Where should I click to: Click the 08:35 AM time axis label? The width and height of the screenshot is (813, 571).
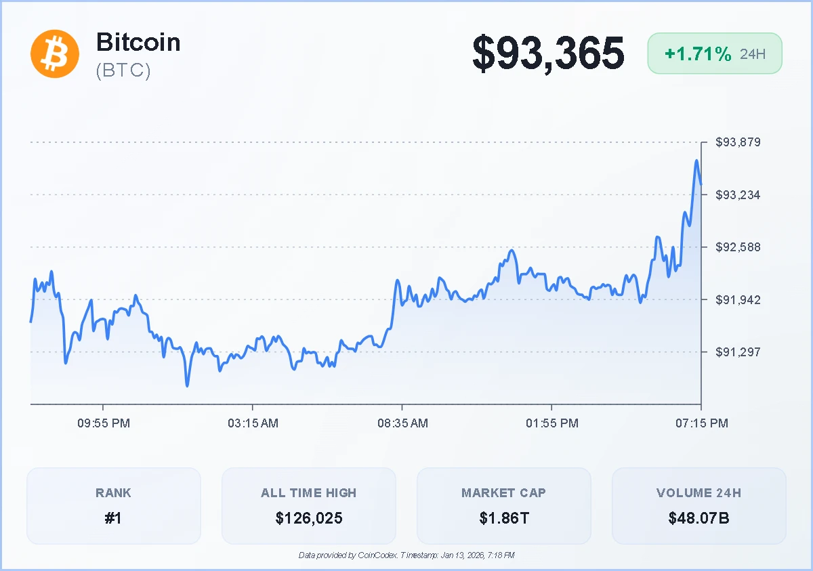tap(402, 423)
